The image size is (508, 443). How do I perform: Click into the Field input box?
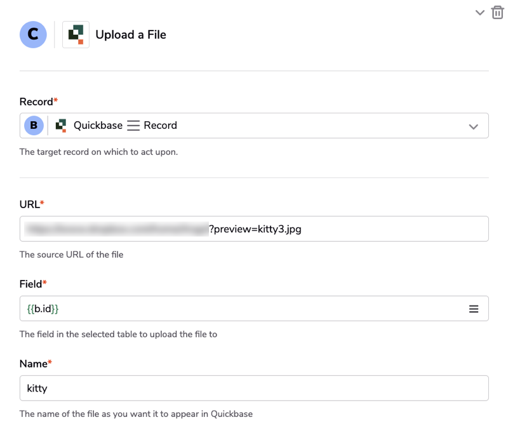point(254,309)
